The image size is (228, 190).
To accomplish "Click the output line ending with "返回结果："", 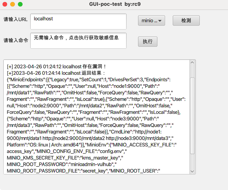I will [x=56, y=73].
